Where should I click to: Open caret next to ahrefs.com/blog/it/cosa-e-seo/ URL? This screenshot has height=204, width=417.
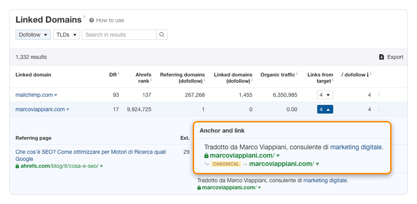click(x=101, y=166)
